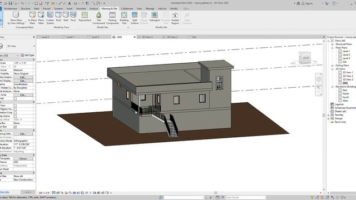The width and height of the screenshot is (356, 200).
Task: Click the Text tool icon in quick access toolbar
Action: 70,3
